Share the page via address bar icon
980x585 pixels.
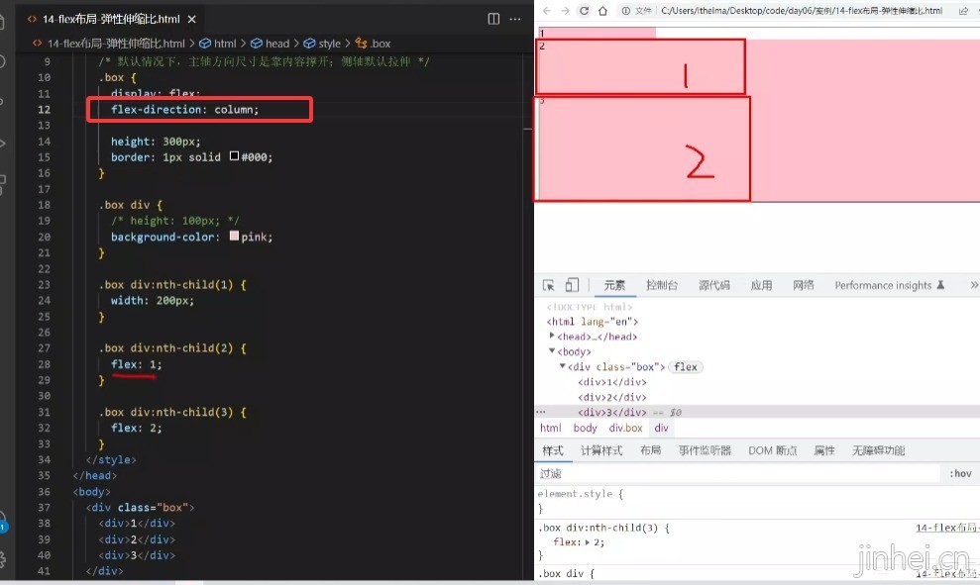pyautogui.click(x=963, y=11)
